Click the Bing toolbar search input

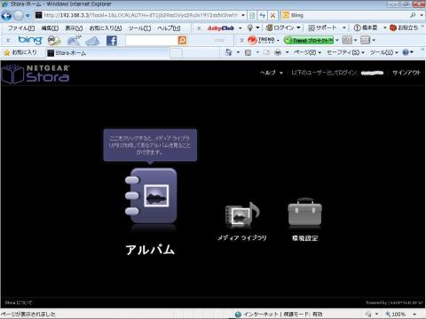click(152, 41)
